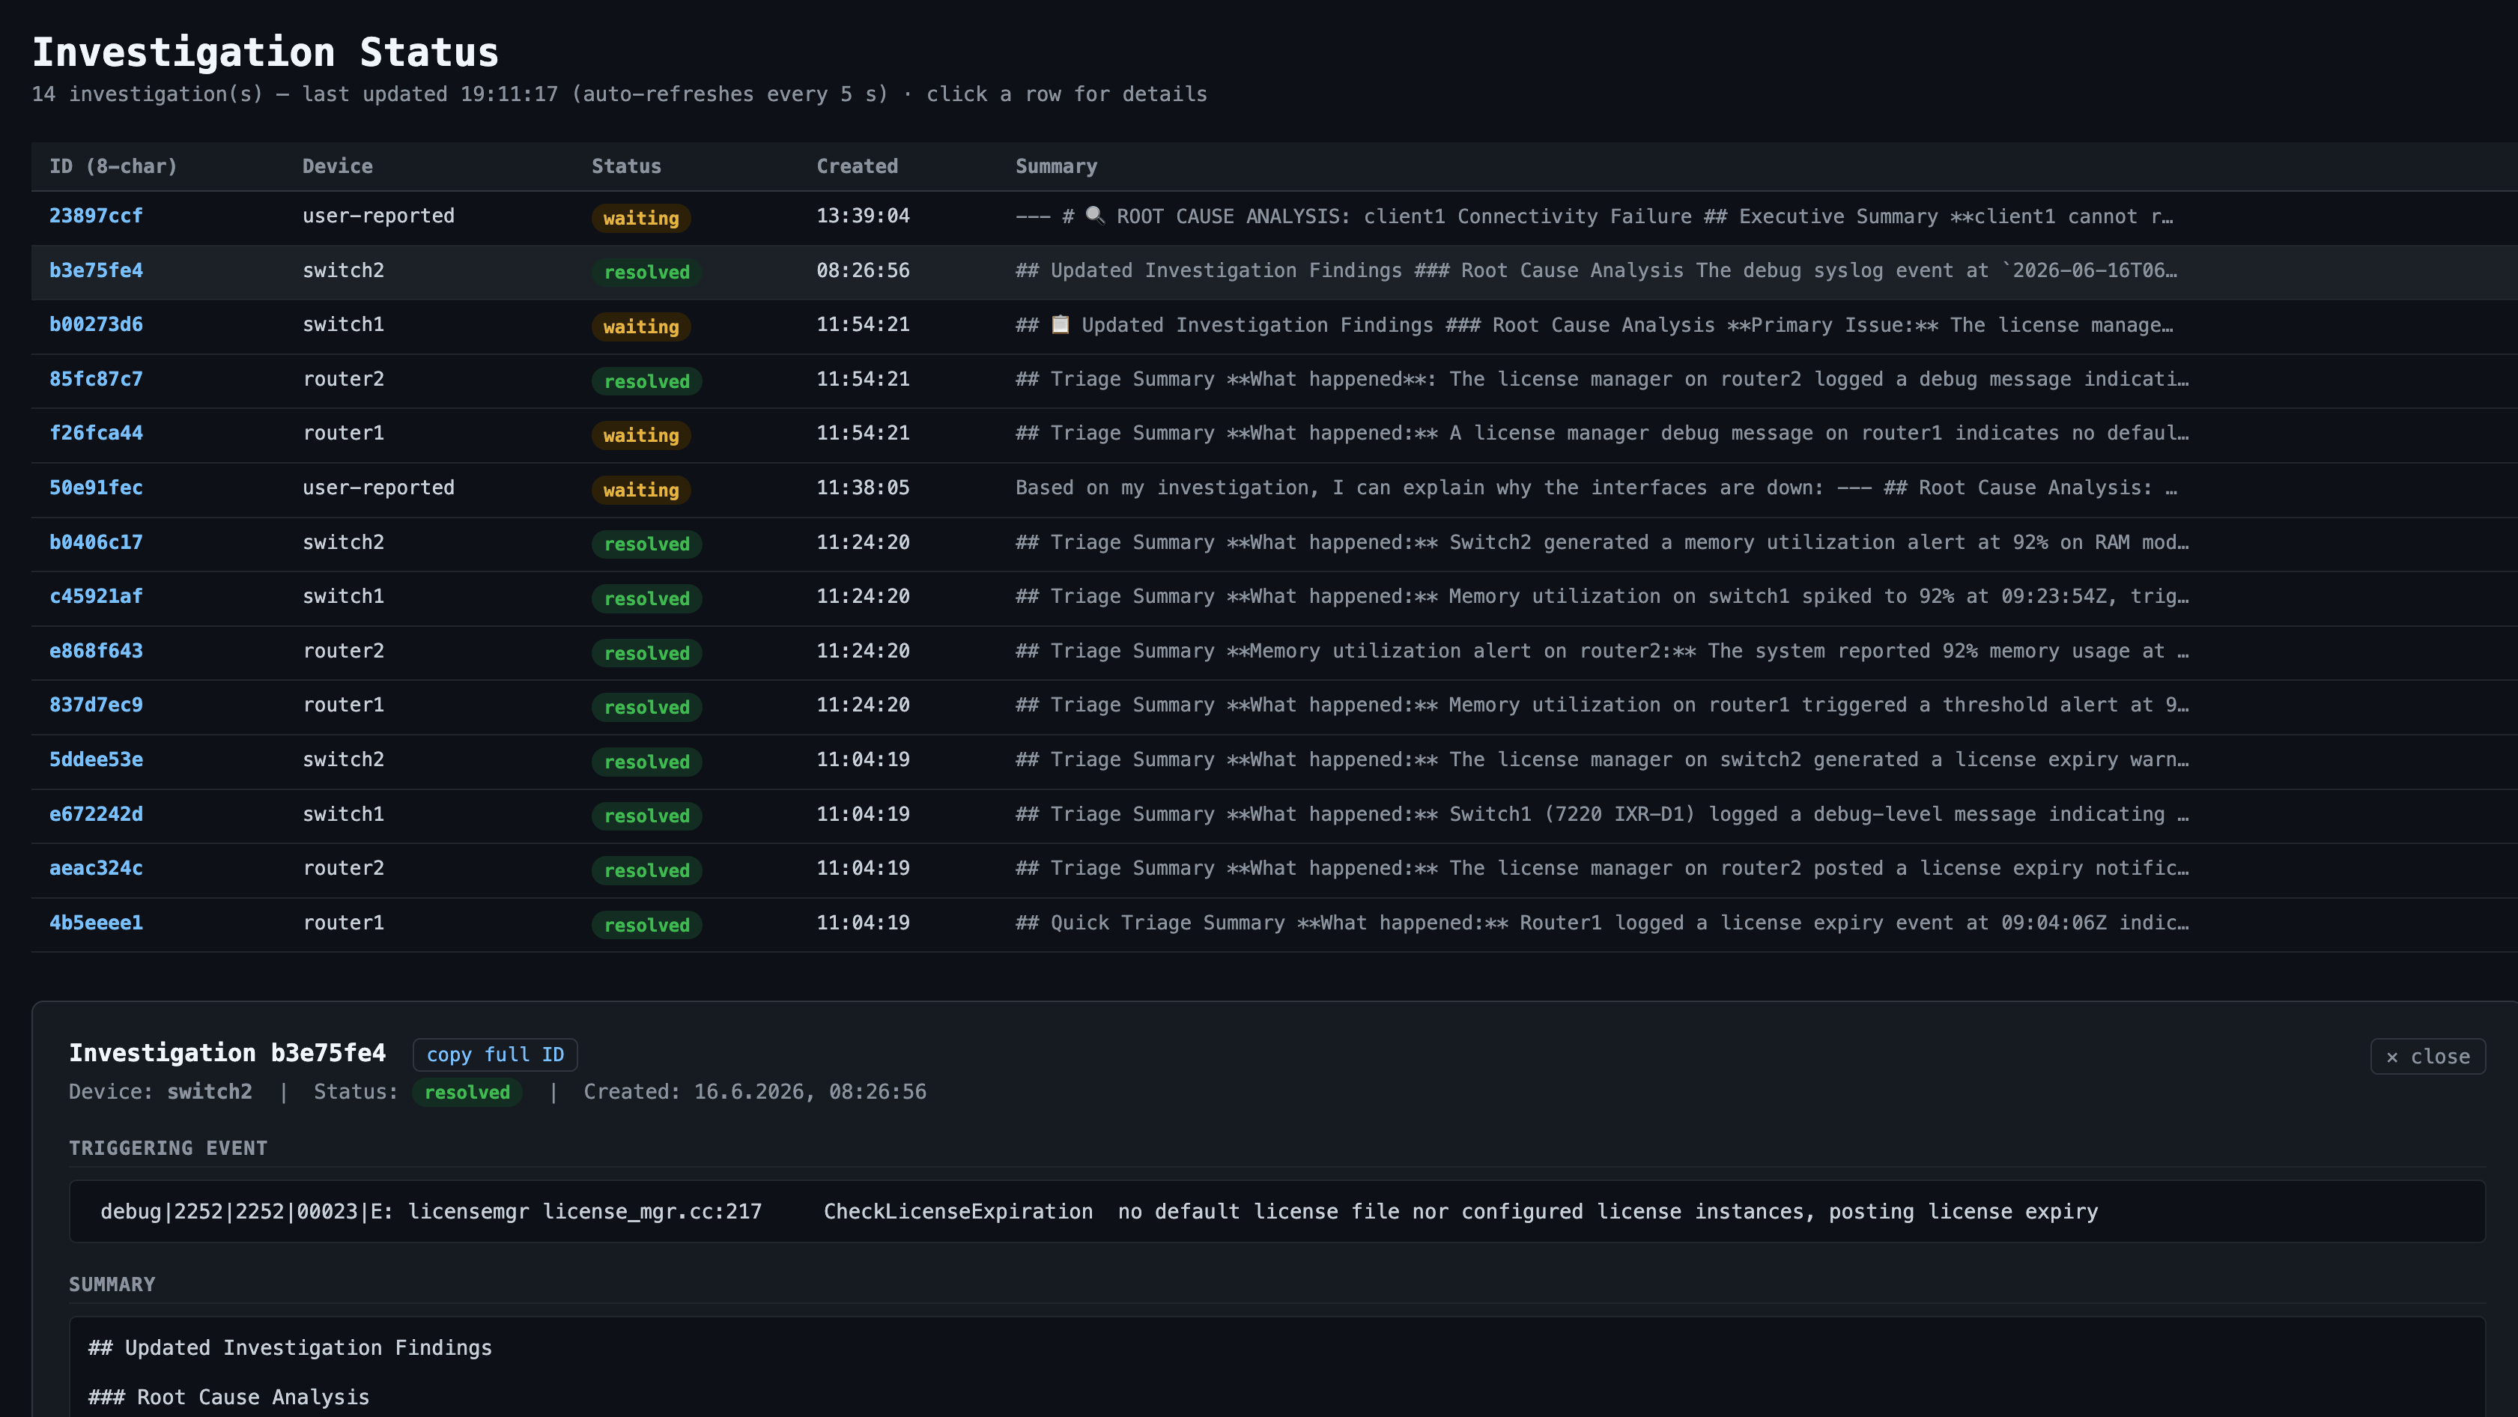
Task: Click the Created column header
Action: tap(858, 166)
